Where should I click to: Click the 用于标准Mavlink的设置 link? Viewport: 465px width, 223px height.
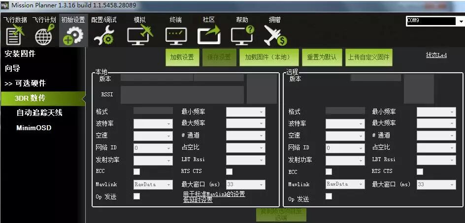(x=214, y=195)
